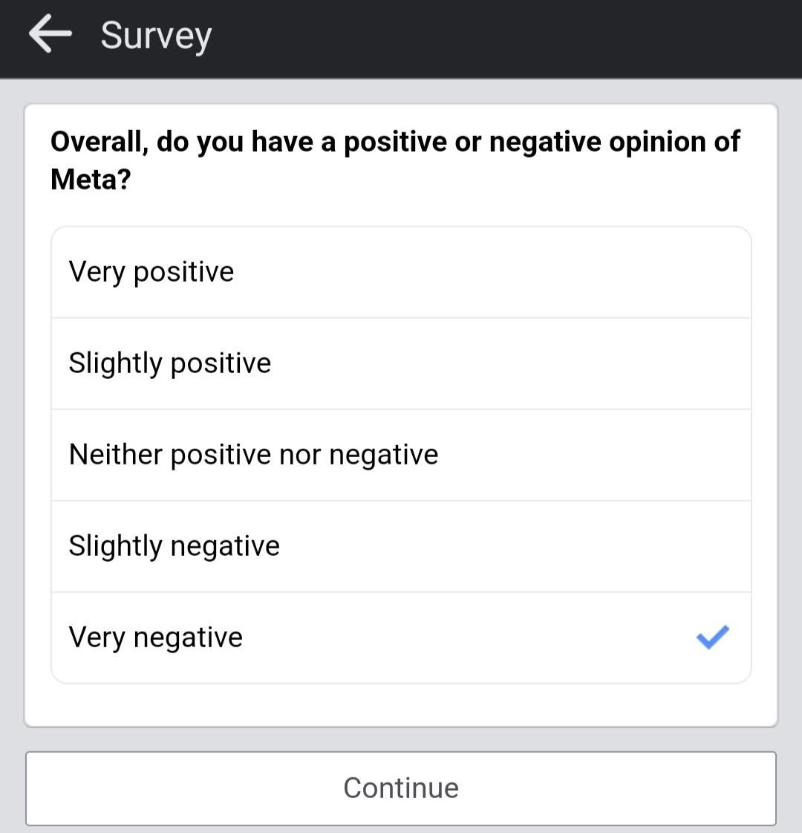Select the Very positive option
The height and width of the screenshot is (833, 802).
(x=401, y=273)
